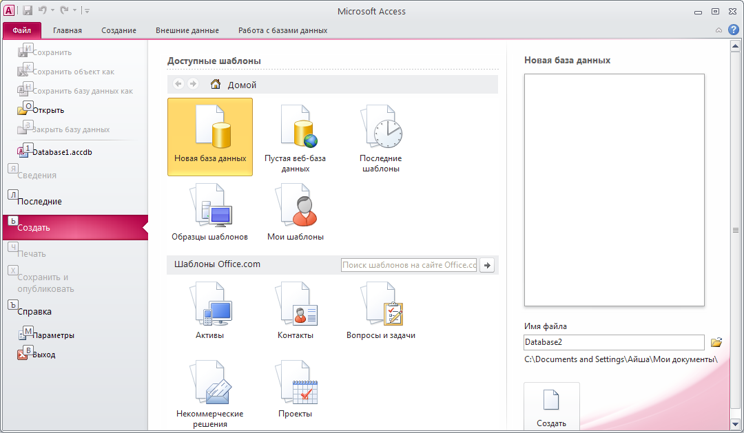744x433 pixels.
Task: Open Последние шаблоны templates
Action: pyautogui.click(x=380, y=137)
